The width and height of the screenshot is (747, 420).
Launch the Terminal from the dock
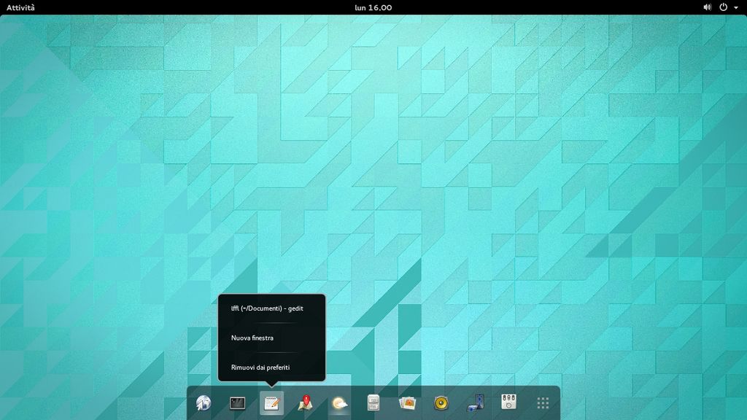click(237, 402)
